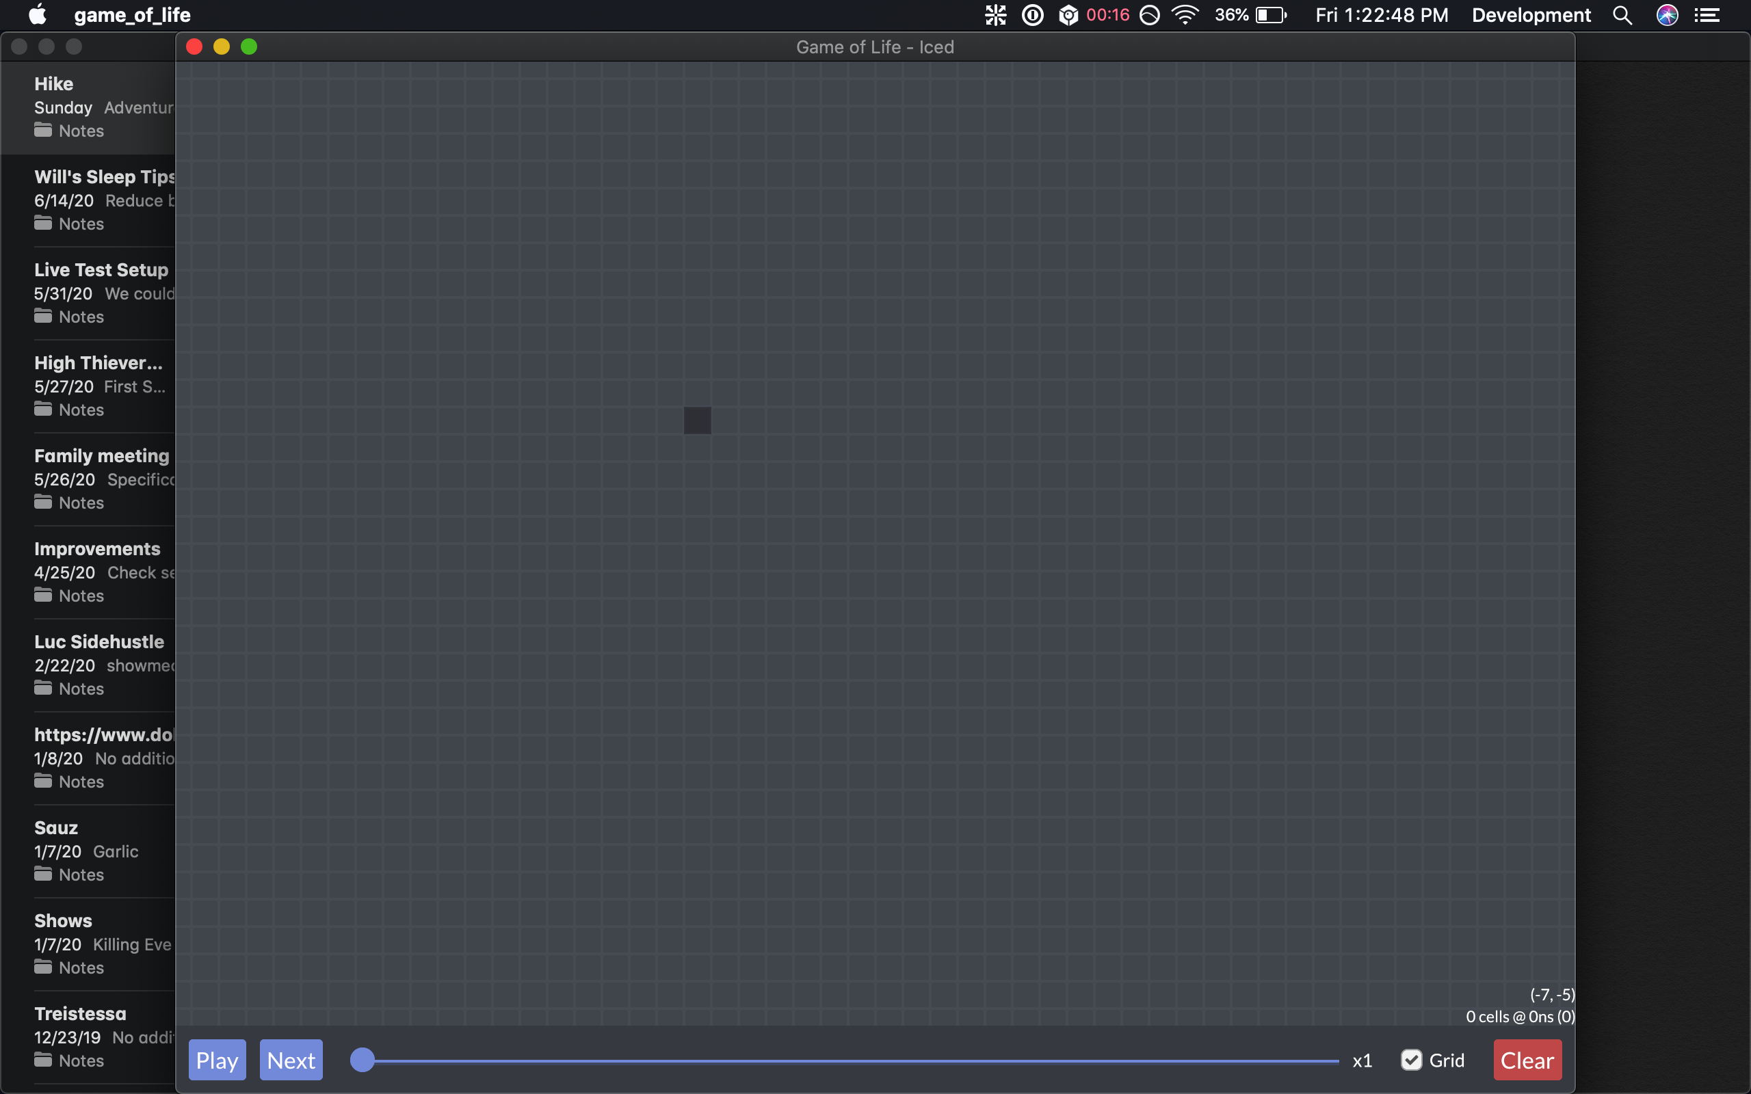Viewport: 1751px width, 1094px height.
Task: Clear the grid with the Clear button
Action: pyautogui.click(x=1527, y=1059)
